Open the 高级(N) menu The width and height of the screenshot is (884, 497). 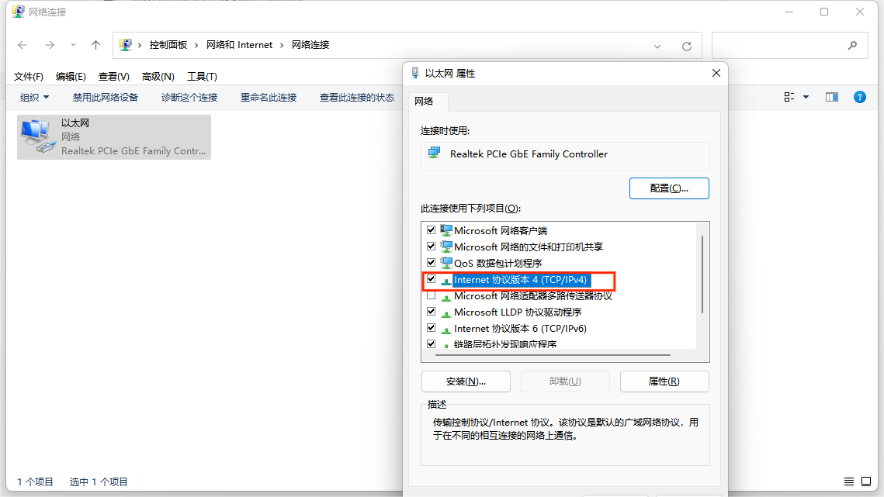(x=158, y=76)
